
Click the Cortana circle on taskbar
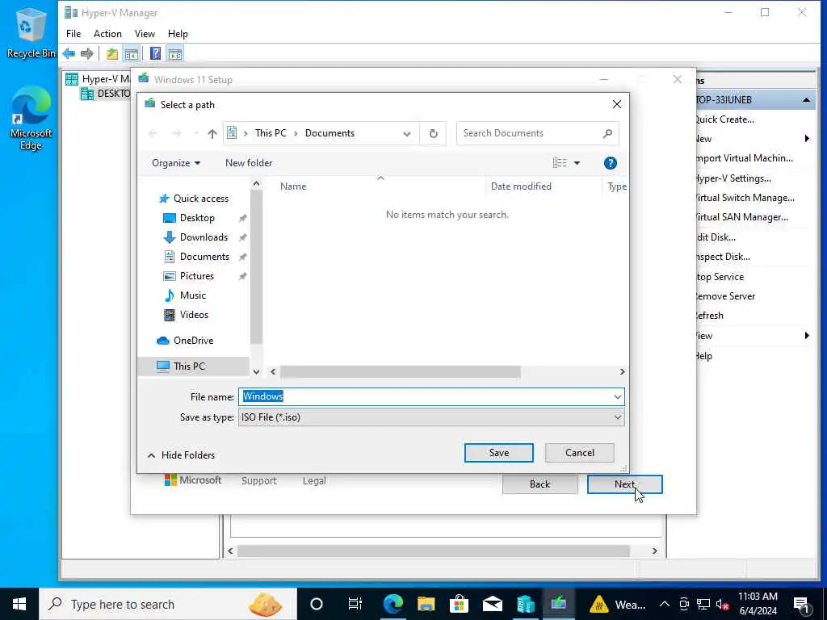[x=317, y=604]
